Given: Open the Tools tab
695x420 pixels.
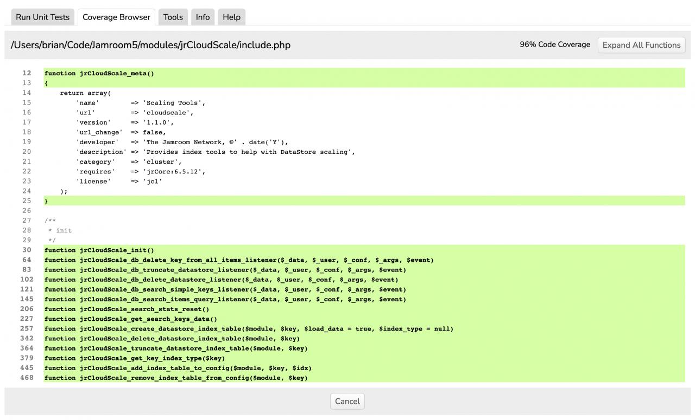Looking at the screenshot, I should coord(173,17).
